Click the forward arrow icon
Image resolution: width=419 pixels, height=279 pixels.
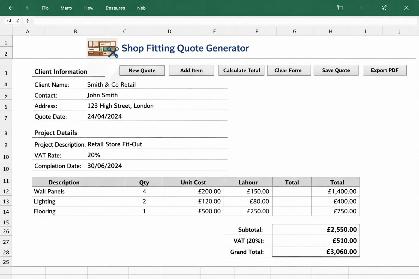(x=26, y=8)
